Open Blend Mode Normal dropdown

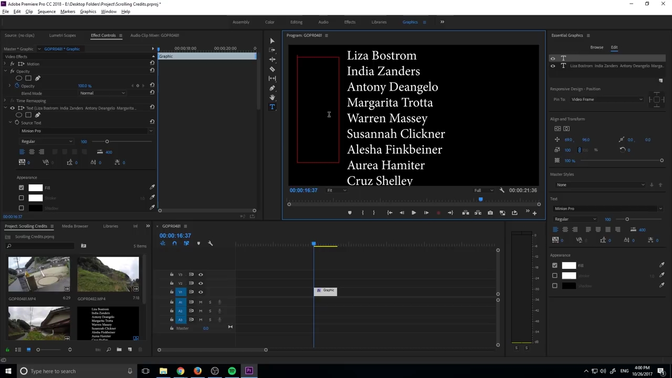pyautogui.click(x=102, y=93)
